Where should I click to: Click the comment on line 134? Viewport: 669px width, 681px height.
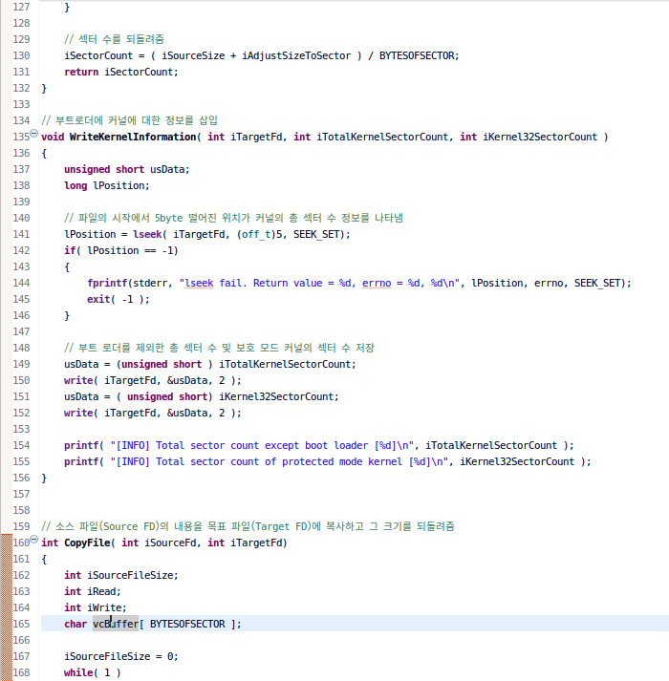coord(130,120)
